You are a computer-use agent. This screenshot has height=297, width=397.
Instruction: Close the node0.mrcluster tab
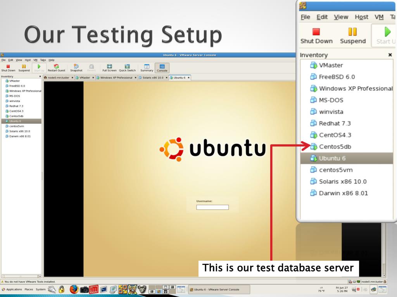72,77
